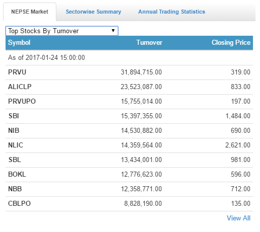This screenshot has width=260, height=232.
Task: Select NBB closing price 712.00
Action: (x=240, y=189)
